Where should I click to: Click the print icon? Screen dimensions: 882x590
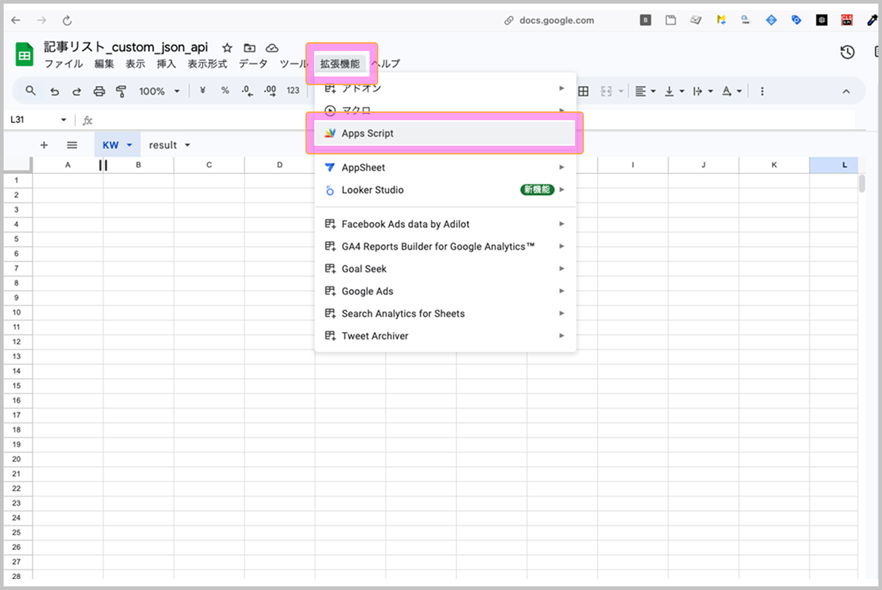pos(99,91)
